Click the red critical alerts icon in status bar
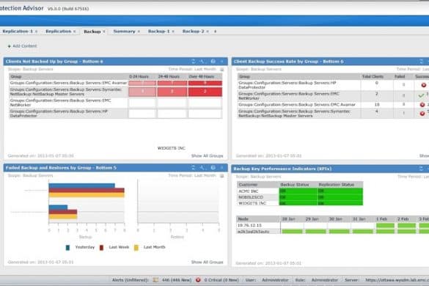The width and height of the screenshot is (429, 286). point(198,279)
